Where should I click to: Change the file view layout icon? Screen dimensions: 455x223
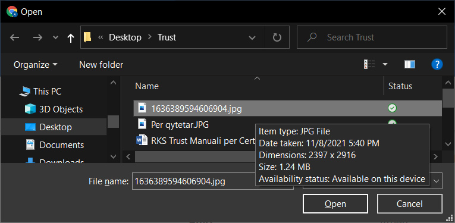369,64
